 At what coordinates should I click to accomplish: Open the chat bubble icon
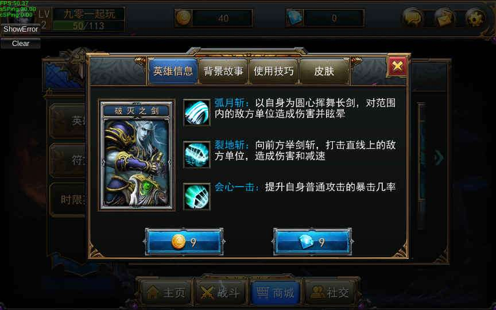pyautogui.click(x=413, y=18)
